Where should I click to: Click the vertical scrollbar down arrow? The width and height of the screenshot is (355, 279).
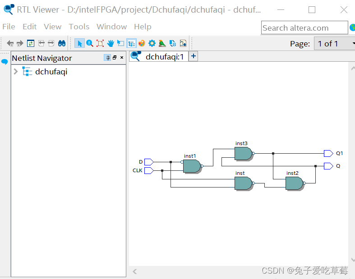pyautogui.click(x=353, y=260)
